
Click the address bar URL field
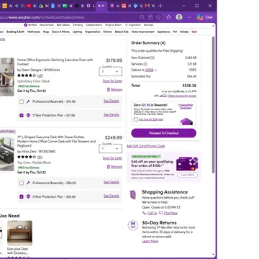tap(68, 17)
